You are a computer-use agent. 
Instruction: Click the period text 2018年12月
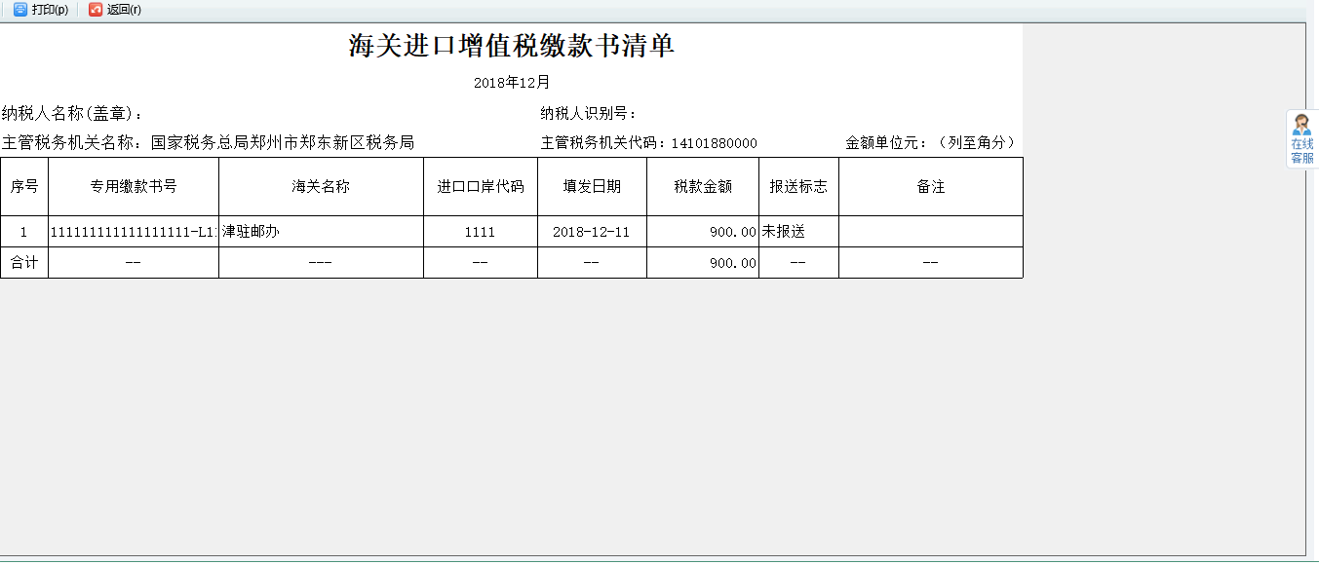514,82
